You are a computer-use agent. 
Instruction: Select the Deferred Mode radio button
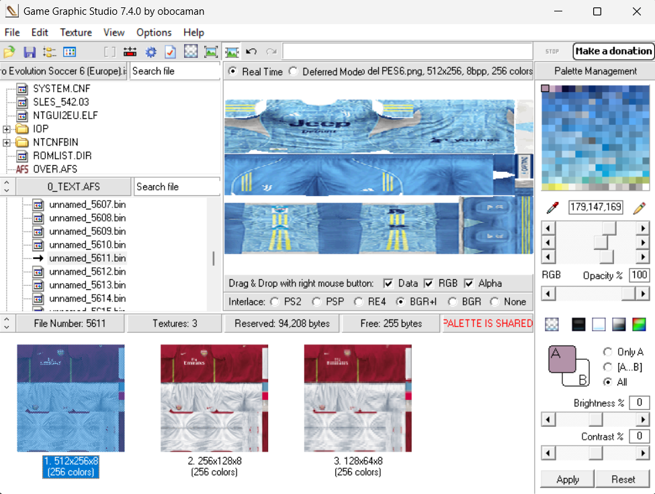294,71
